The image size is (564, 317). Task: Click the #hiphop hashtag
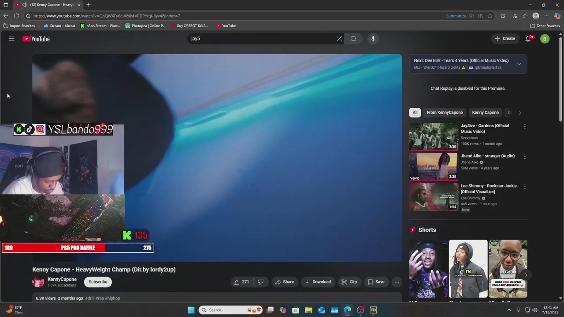(112, 298)
